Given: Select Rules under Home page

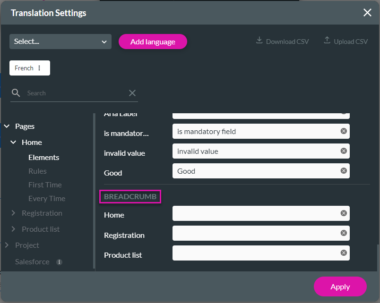Looking at the screenshot, I should (37, 171).
